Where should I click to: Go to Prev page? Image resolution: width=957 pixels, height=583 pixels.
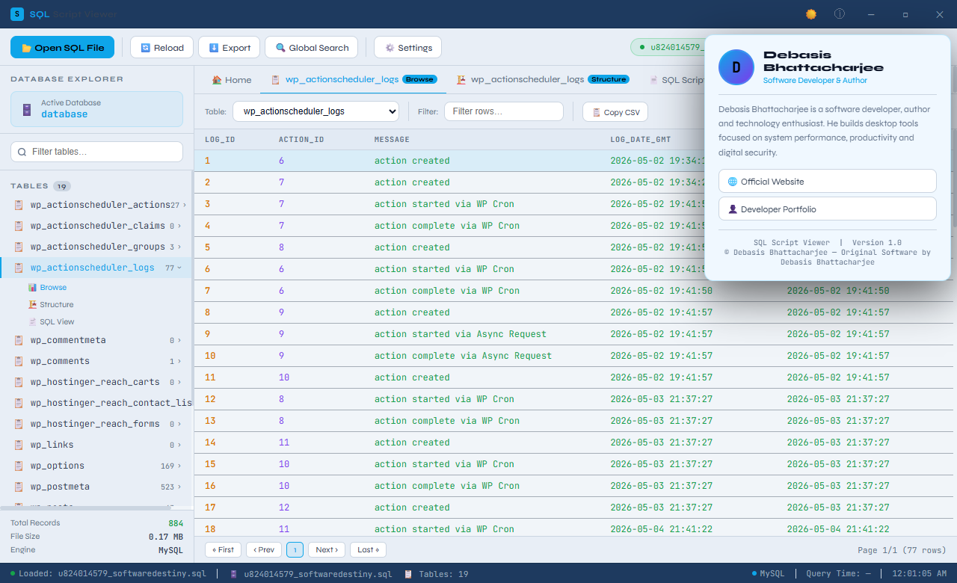[x=264, y=549]
